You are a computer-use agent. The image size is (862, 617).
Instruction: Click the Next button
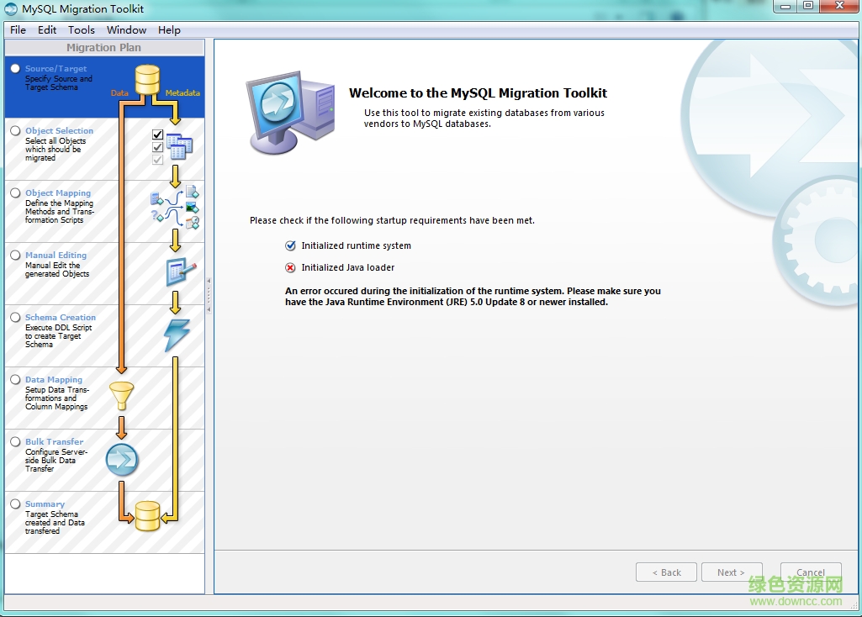pos(731,572)
